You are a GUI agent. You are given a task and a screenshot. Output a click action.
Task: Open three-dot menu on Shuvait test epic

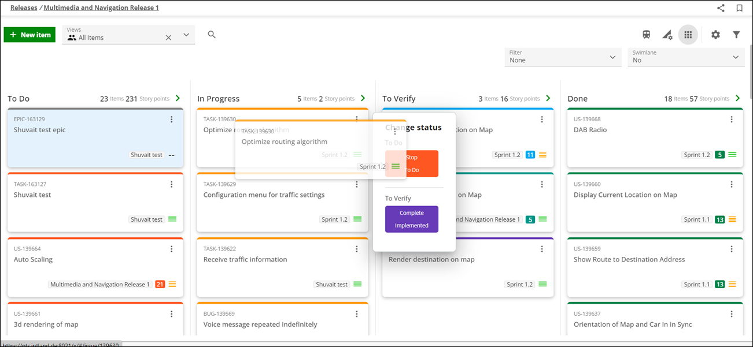coord(171,120)
